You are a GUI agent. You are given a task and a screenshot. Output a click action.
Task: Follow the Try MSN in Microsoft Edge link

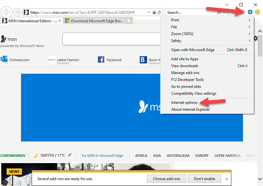click(102, 156)
